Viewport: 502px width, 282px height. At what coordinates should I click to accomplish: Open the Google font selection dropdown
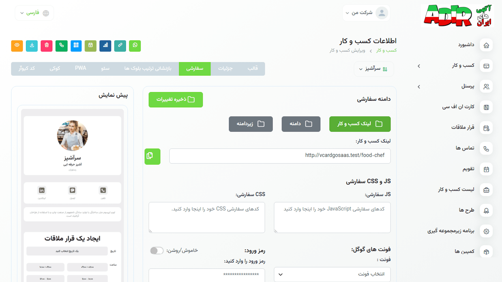[x=332, y=274]
